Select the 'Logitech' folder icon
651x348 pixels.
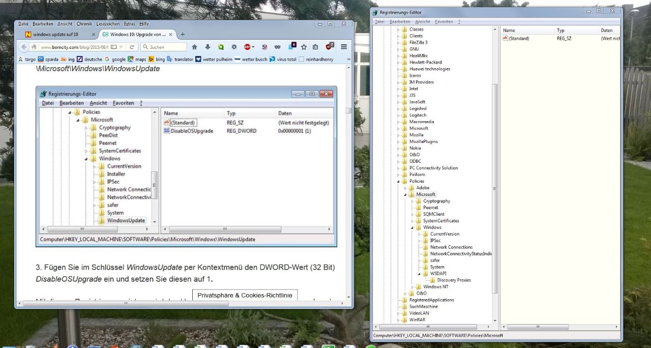pyautogui.click(x=405, y=115)
